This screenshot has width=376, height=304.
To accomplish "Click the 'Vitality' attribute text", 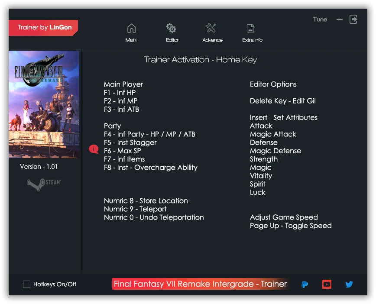I will tap(261, 176).
